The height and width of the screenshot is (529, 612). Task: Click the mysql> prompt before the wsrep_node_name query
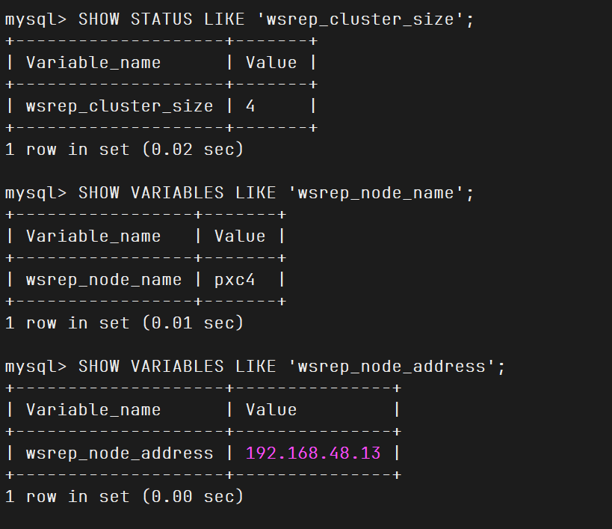click(36, 193)
